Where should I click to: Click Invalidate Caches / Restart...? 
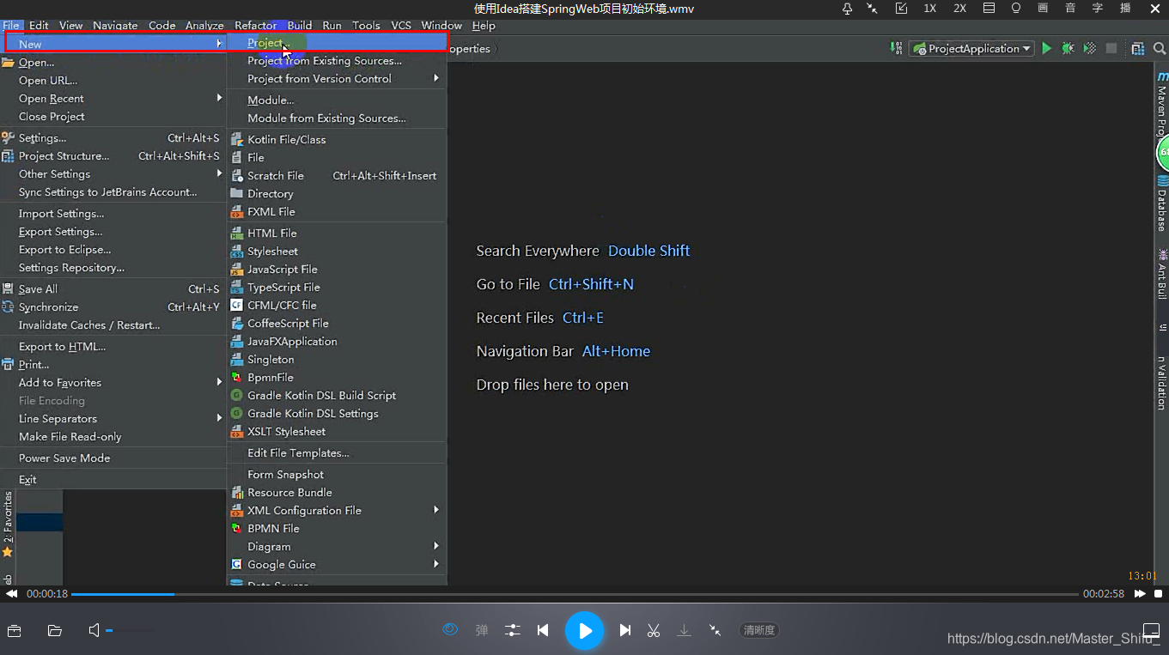[x=113, y=325]
